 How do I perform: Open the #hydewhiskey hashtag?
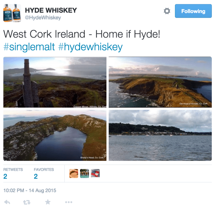pyautogui.click(x=91, y=47)
